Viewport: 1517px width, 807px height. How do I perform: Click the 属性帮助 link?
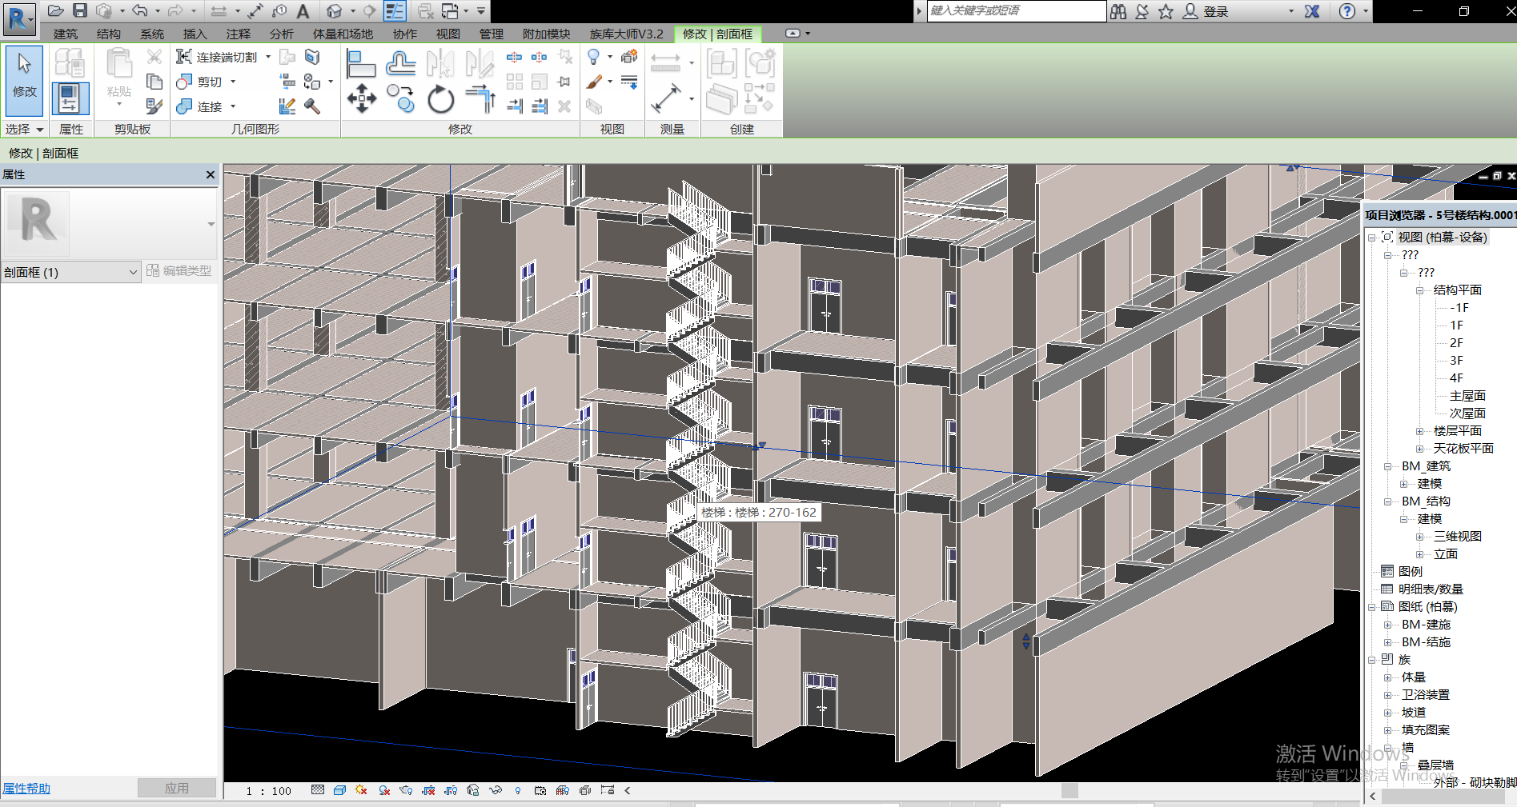26,789
